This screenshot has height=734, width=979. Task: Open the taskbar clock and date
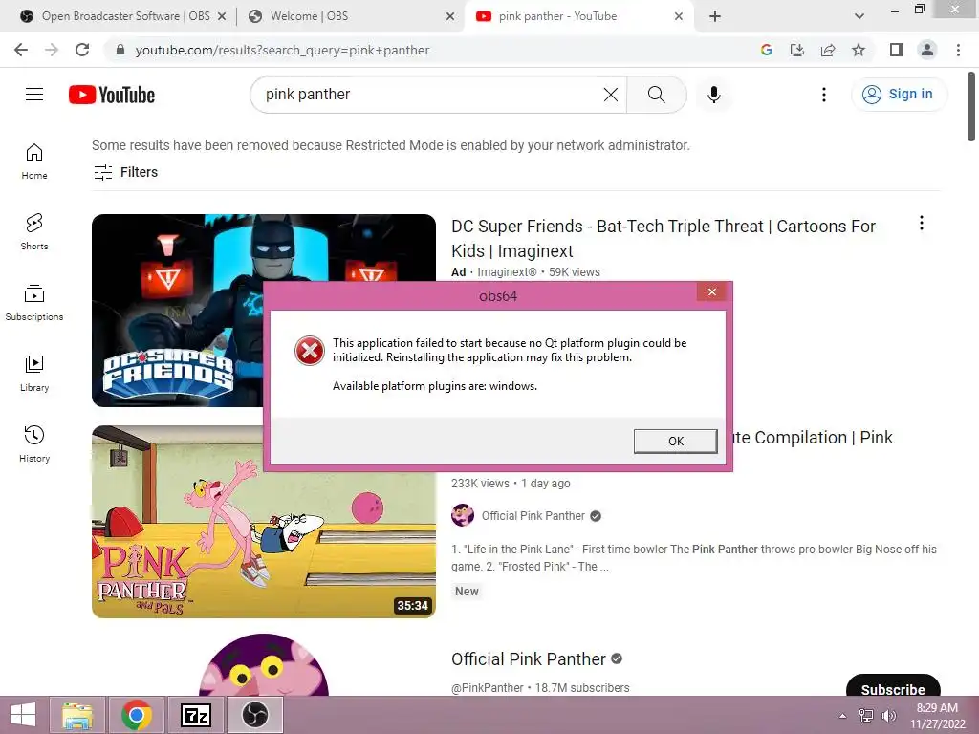click(937, 716)
